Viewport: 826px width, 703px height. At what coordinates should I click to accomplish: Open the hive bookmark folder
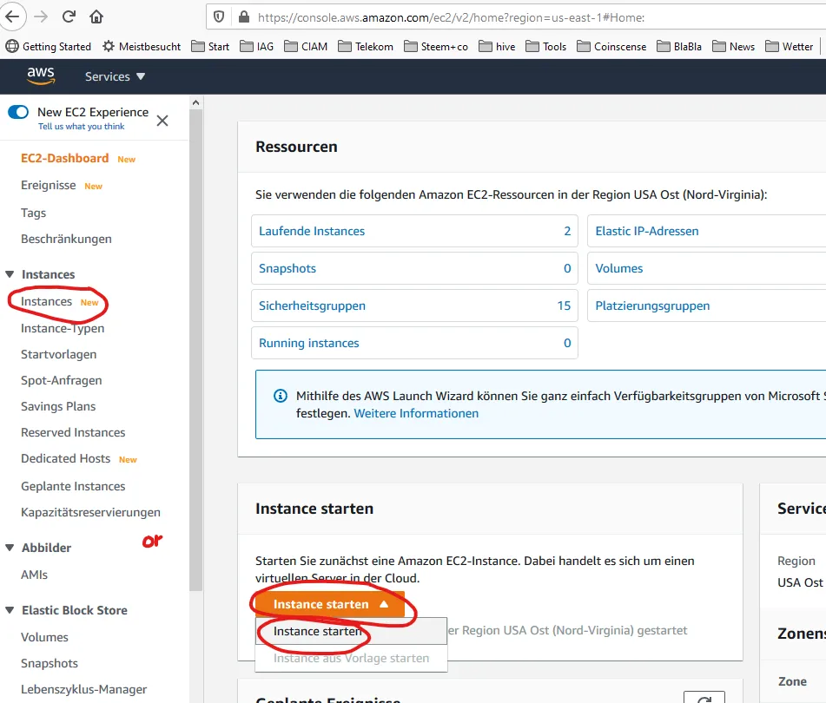497,46
